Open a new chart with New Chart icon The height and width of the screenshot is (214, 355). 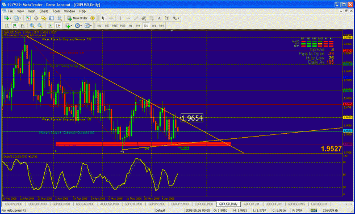tap(6, 18)
